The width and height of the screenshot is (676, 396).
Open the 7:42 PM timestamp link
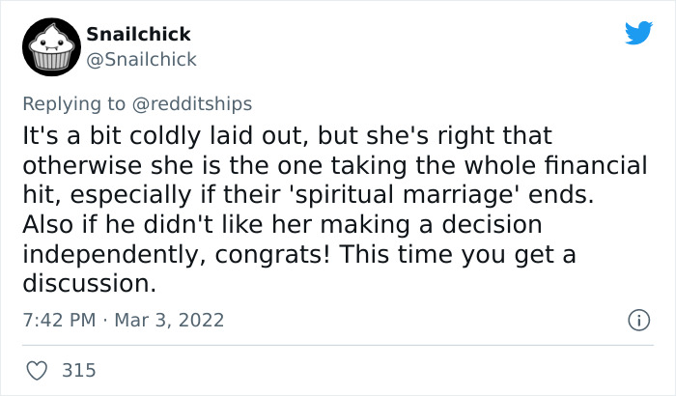(x=57, y=320)
